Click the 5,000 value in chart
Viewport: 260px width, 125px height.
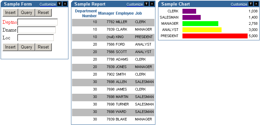pos(253,36)
